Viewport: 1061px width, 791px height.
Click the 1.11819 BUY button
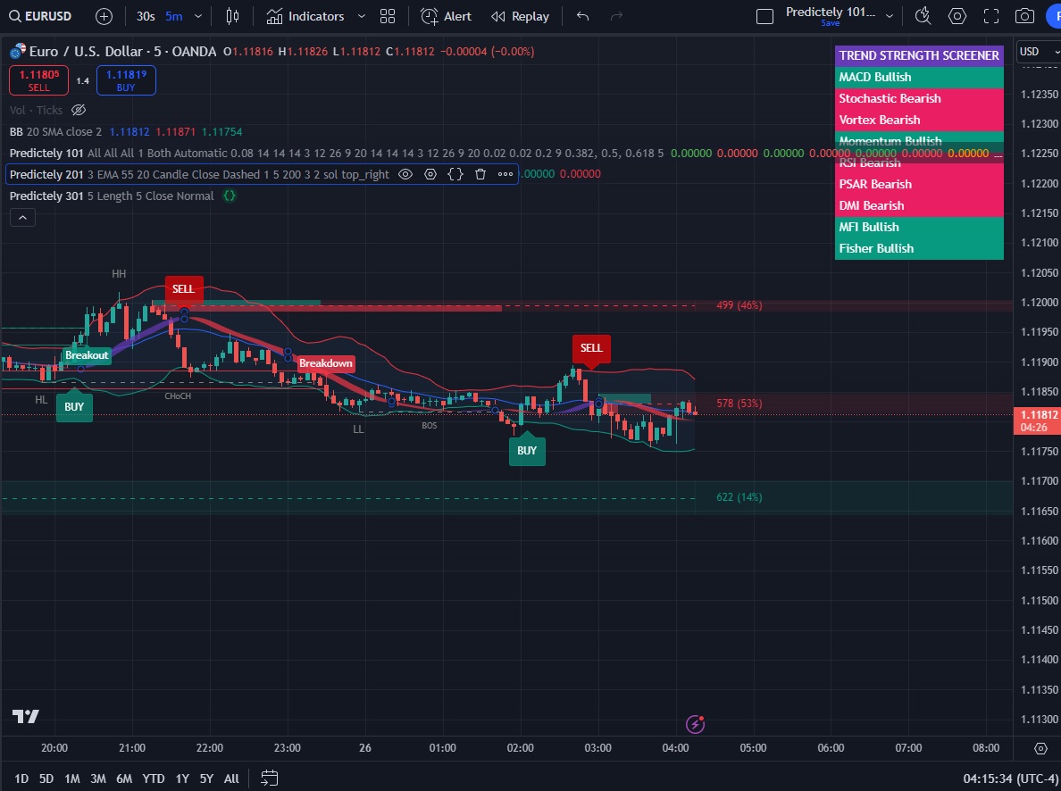[x=126, y=80]
